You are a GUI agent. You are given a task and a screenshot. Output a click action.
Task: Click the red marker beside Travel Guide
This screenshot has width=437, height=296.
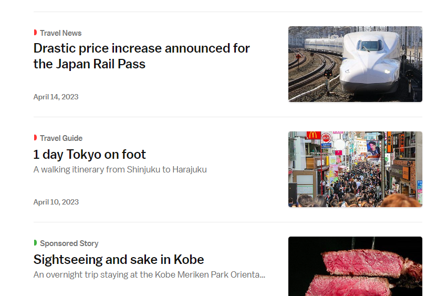click(35, 138)
